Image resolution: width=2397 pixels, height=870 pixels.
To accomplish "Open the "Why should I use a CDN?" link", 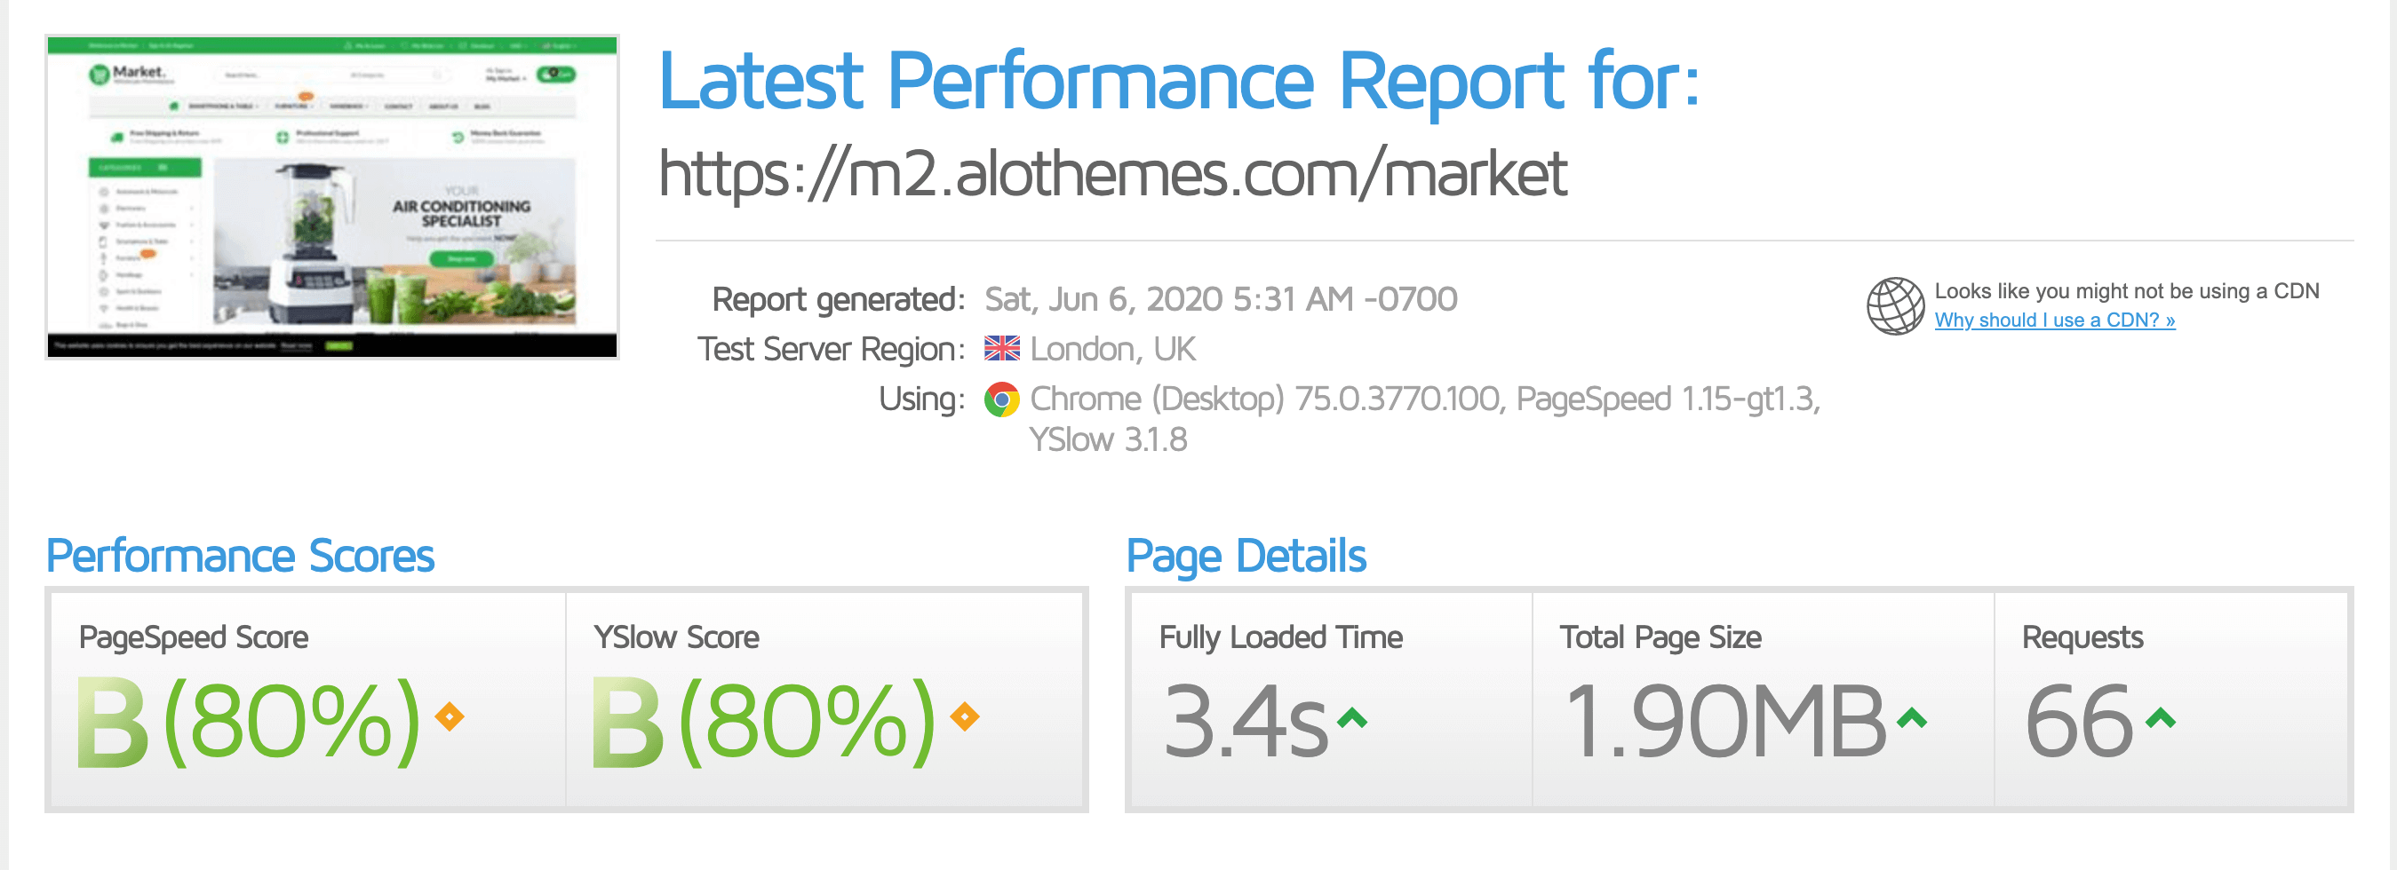I will click(x=2055, y=320).
